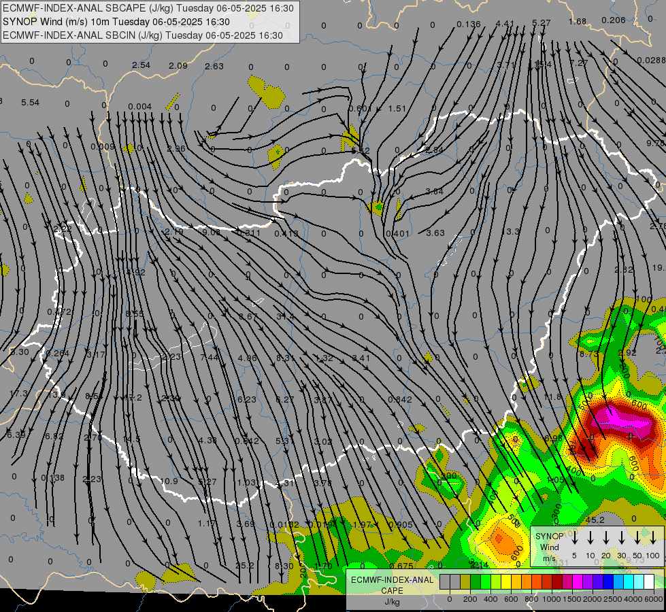This screenshot has height=612, width=666.
Task: Select the bright green CAPE legend swatch
Action: [486, 581]
